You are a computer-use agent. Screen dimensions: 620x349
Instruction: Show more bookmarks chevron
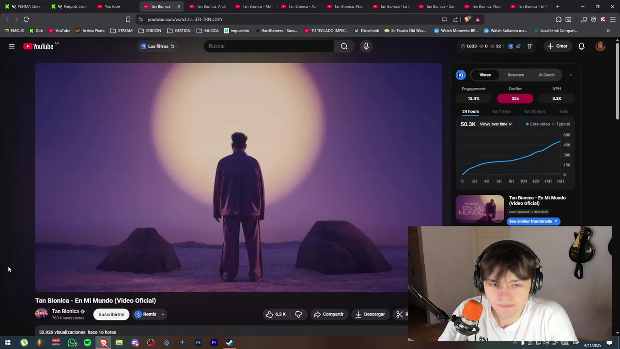[x=608, y=31]
